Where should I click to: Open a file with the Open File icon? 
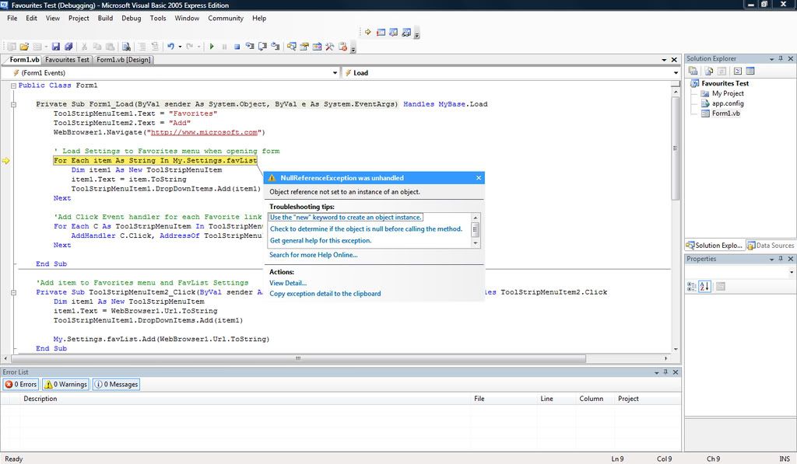click(x=24, y=47)
